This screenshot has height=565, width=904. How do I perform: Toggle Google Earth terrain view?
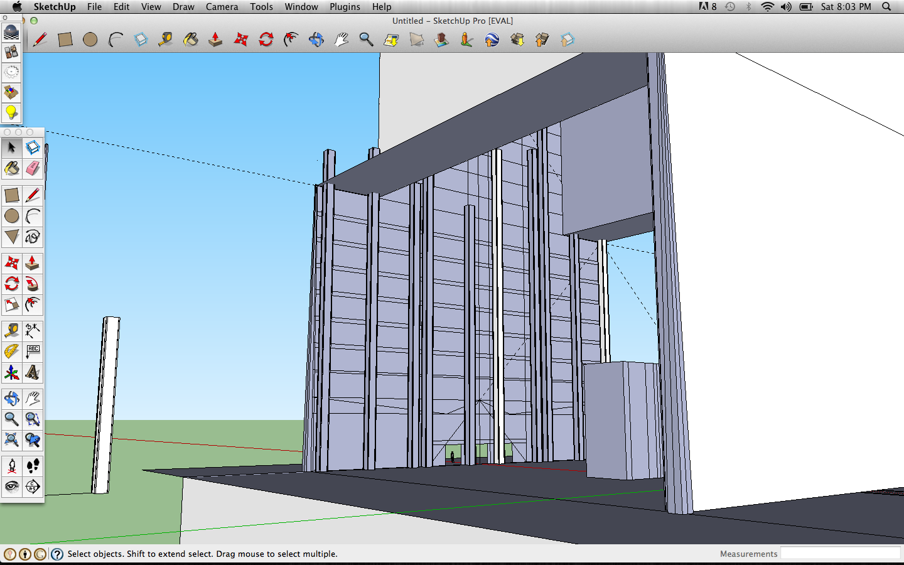pyautogui.click(x=416, y=40)
